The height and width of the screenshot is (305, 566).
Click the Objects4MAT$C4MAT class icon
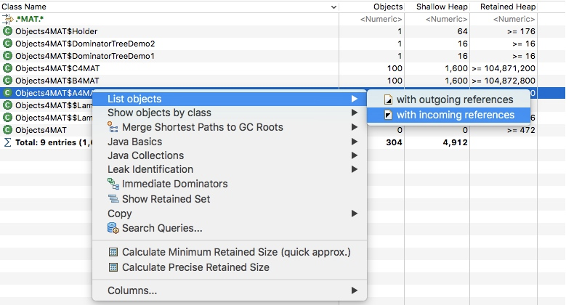tap(8, 68)
